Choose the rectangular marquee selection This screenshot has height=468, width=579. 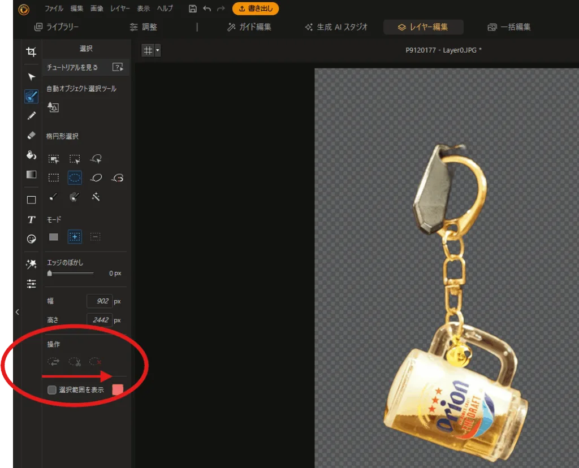click(x=54, y=178)
